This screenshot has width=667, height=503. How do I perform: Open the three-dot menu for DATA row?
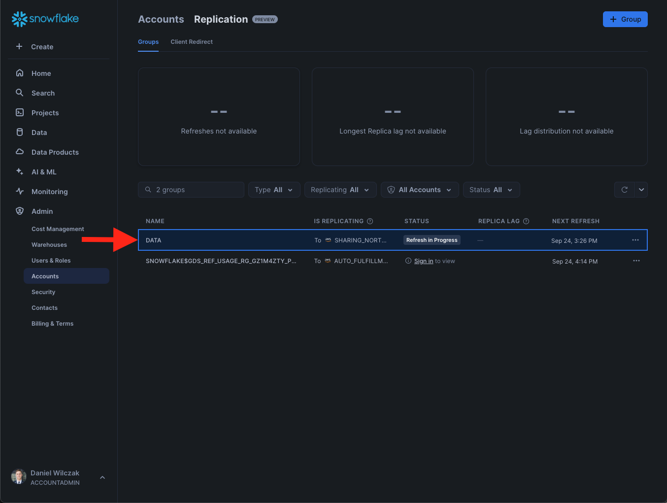(635, 240)
